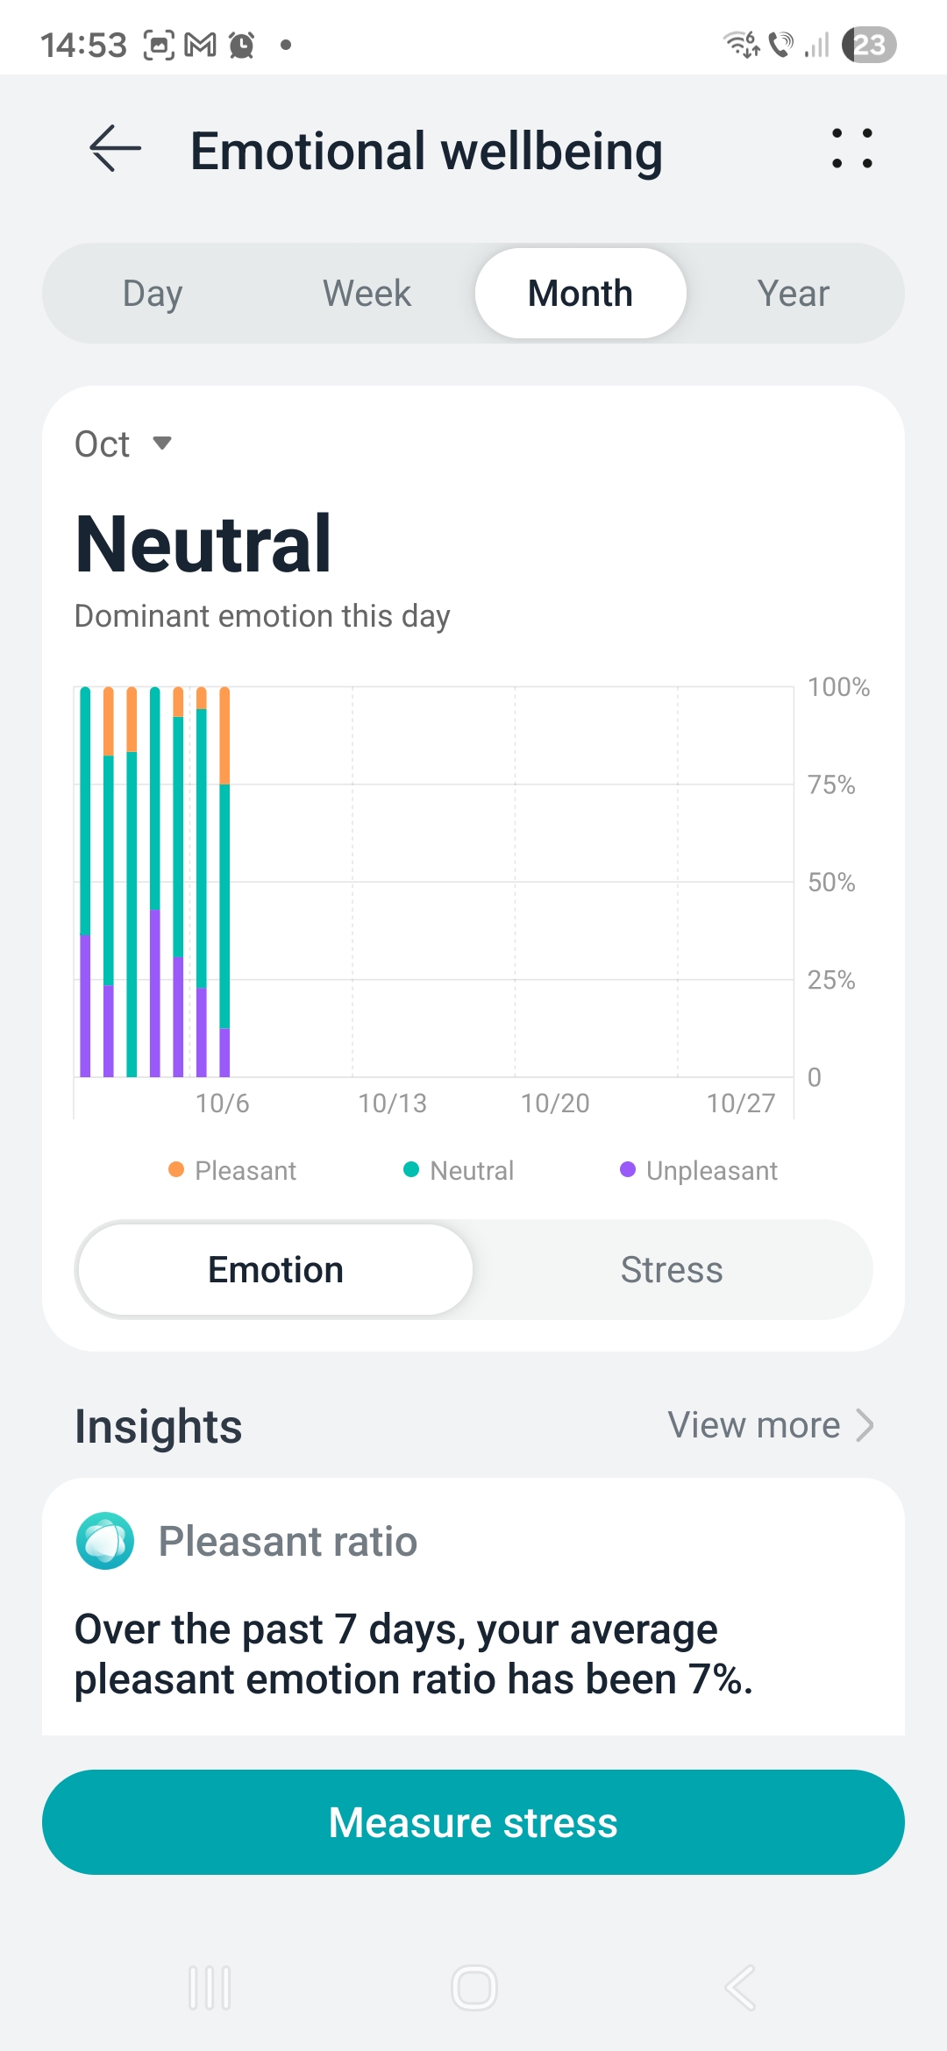Viewport: 947px width, 2051px height.
Task: Switch to the Year tab
Action: click(793, 294)
